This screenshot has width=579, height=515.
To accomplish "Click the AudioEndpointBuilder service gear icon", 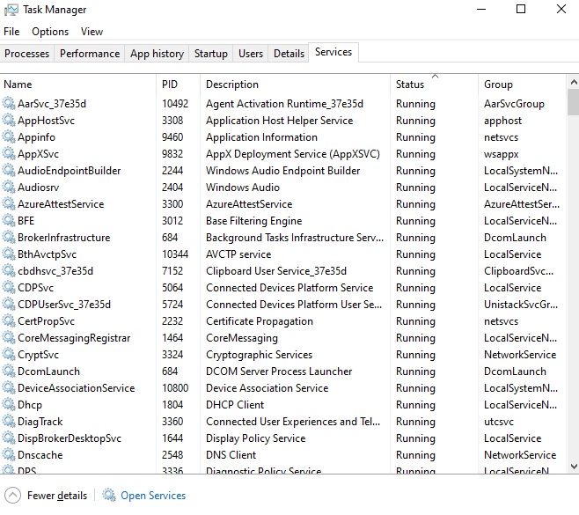I will (9, 170).
